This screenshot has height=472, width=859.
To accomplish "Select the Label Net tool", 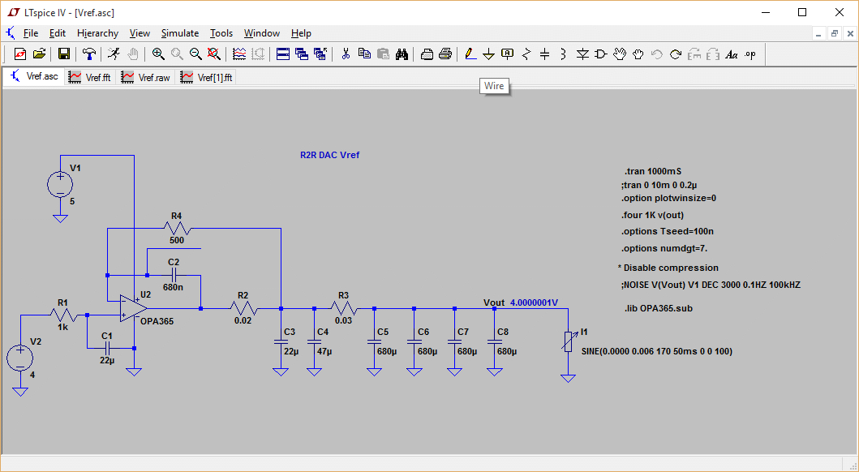I will click(508, 54).
